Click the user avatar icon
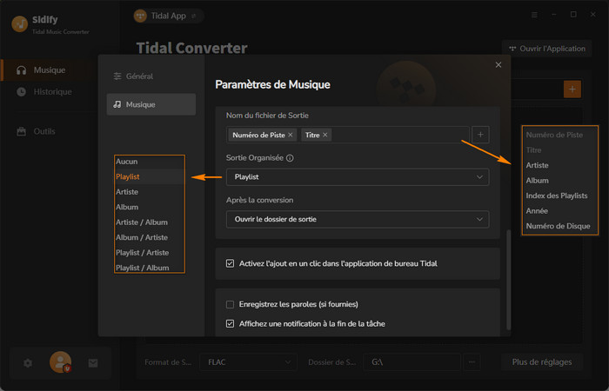609x391 pixels. pos(60,361)
